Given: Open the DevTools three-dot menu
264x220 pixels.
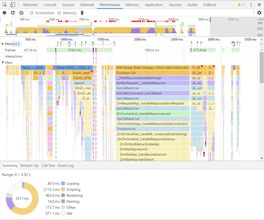Looking at the screenshot, I should (x=251, y=5).
